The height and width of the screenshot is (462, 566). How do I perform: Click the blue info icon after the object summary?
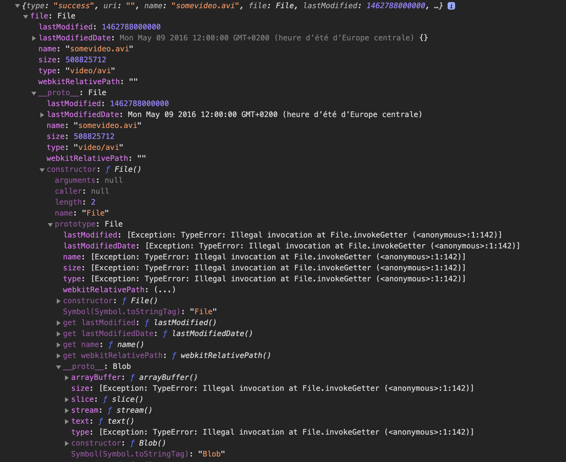tap(451, 5)
